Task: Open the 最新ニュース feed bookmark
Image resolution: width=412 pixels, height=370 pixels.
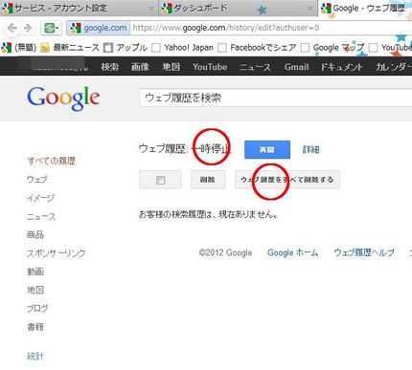Action: pos(70,48)
